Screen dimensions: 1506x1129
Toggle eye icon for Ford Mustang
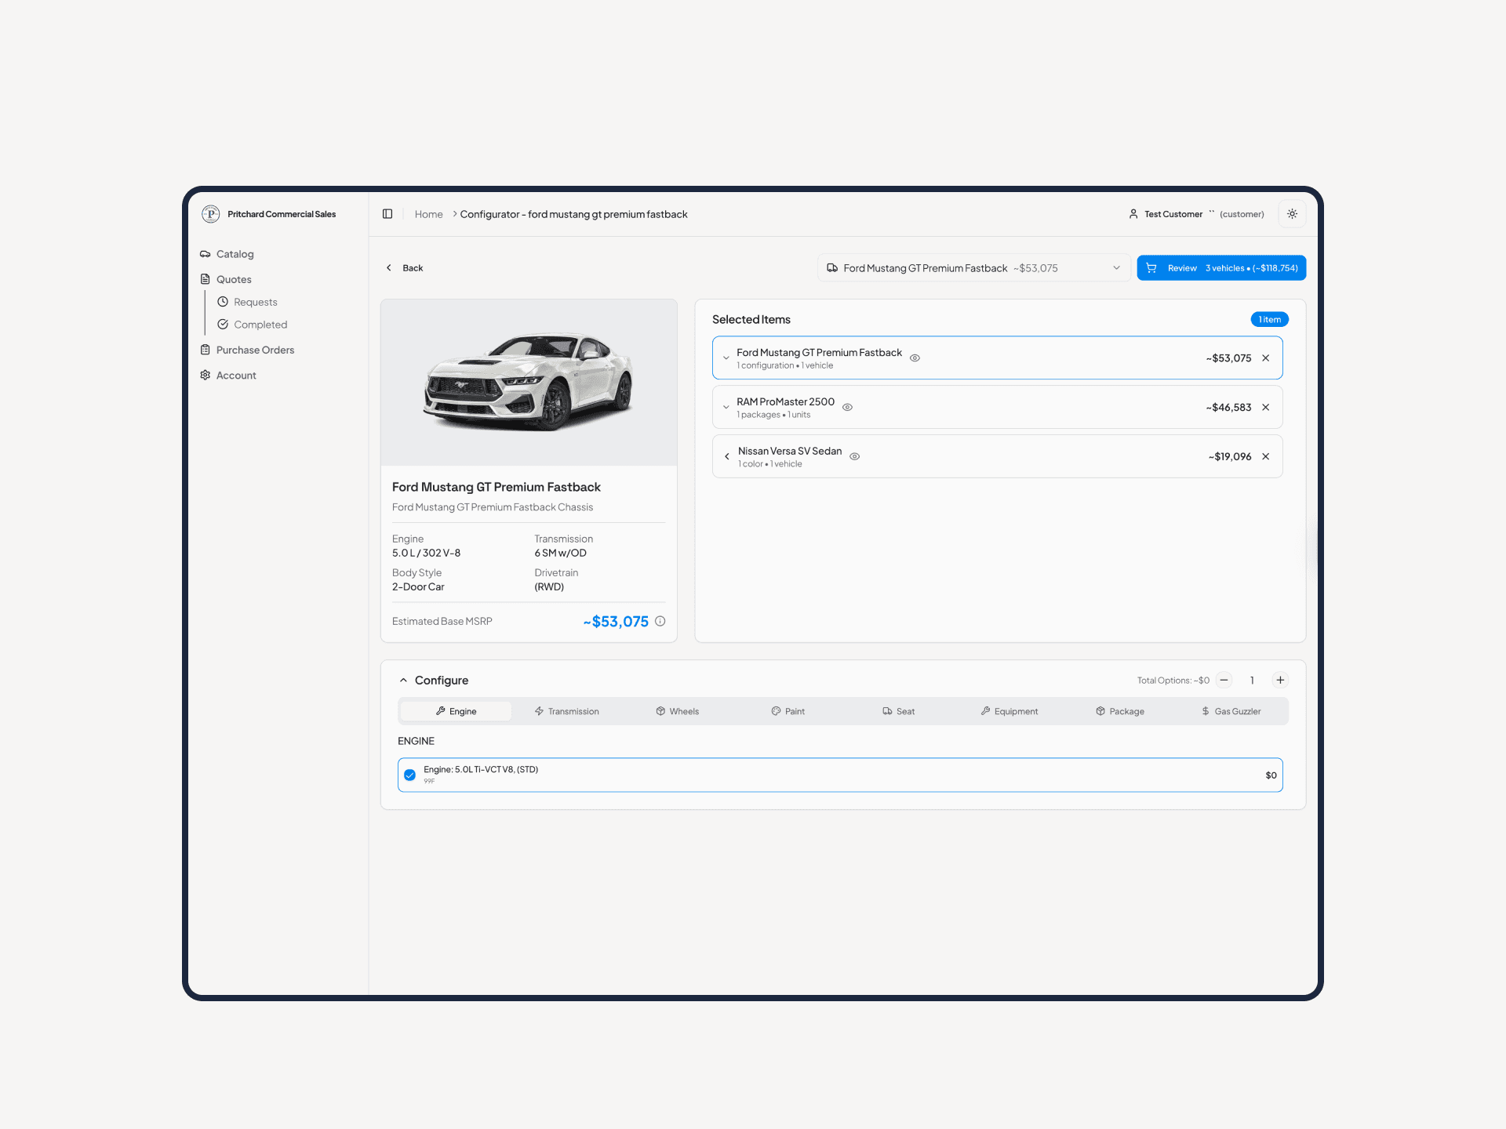pyautogui.click(x=915, y=358)
